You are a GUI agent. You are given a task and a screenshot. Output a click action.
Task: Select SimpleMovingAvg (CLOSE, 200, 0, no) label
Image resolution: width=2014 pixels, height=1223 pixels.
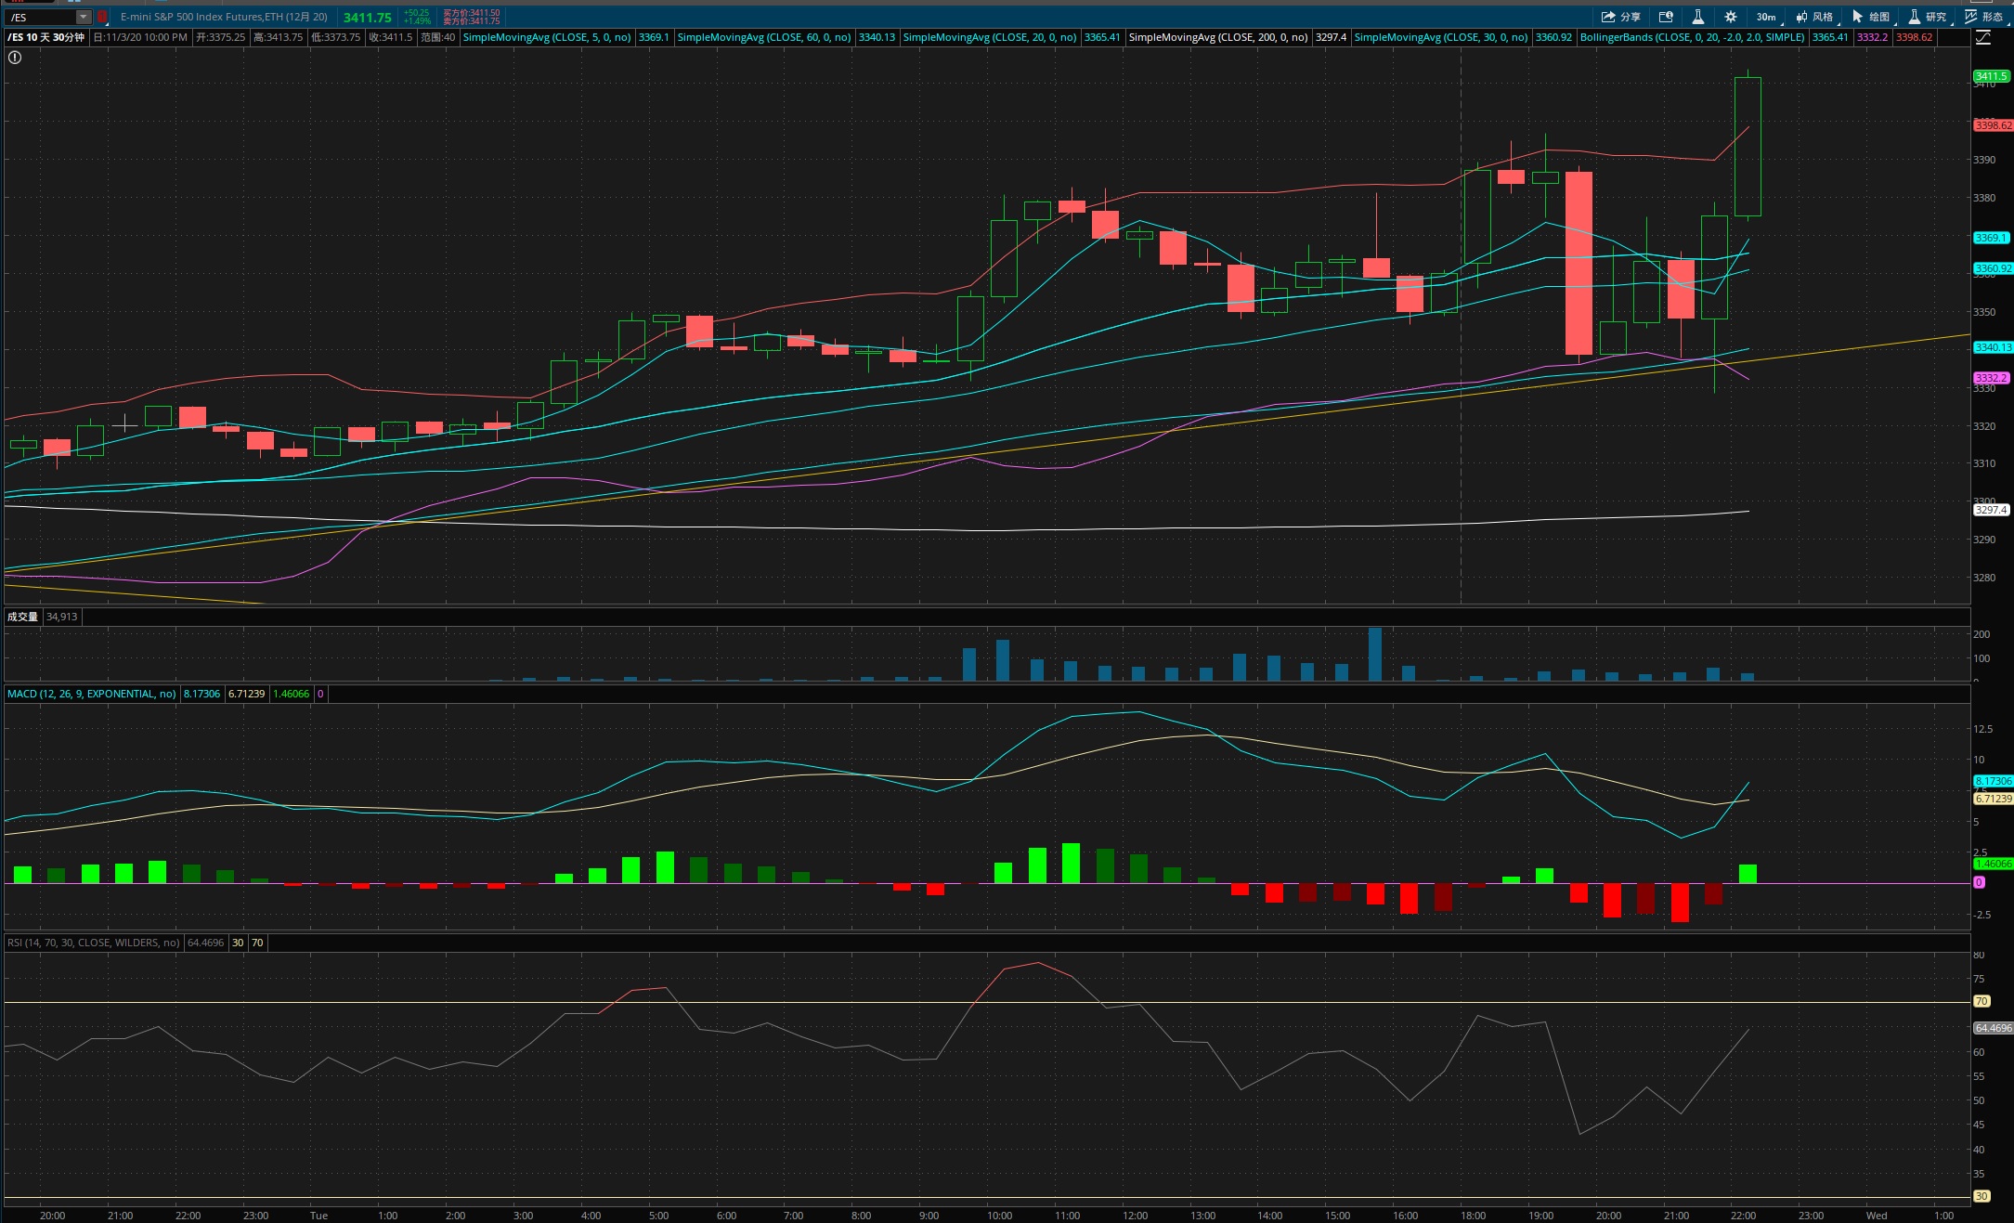[x=1218, y=37]
